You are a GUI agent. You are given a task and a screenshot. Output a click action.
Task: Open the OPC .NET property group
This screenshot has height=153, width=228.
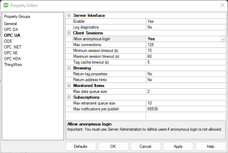tap(12, 47)
